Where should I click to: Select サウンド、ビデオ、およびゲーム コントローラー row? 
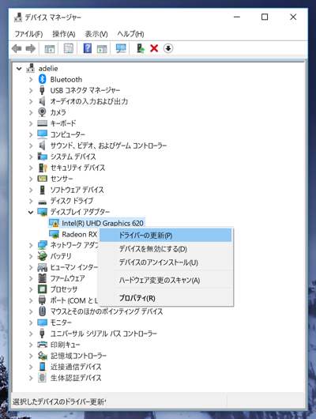(x=108, y=145)
